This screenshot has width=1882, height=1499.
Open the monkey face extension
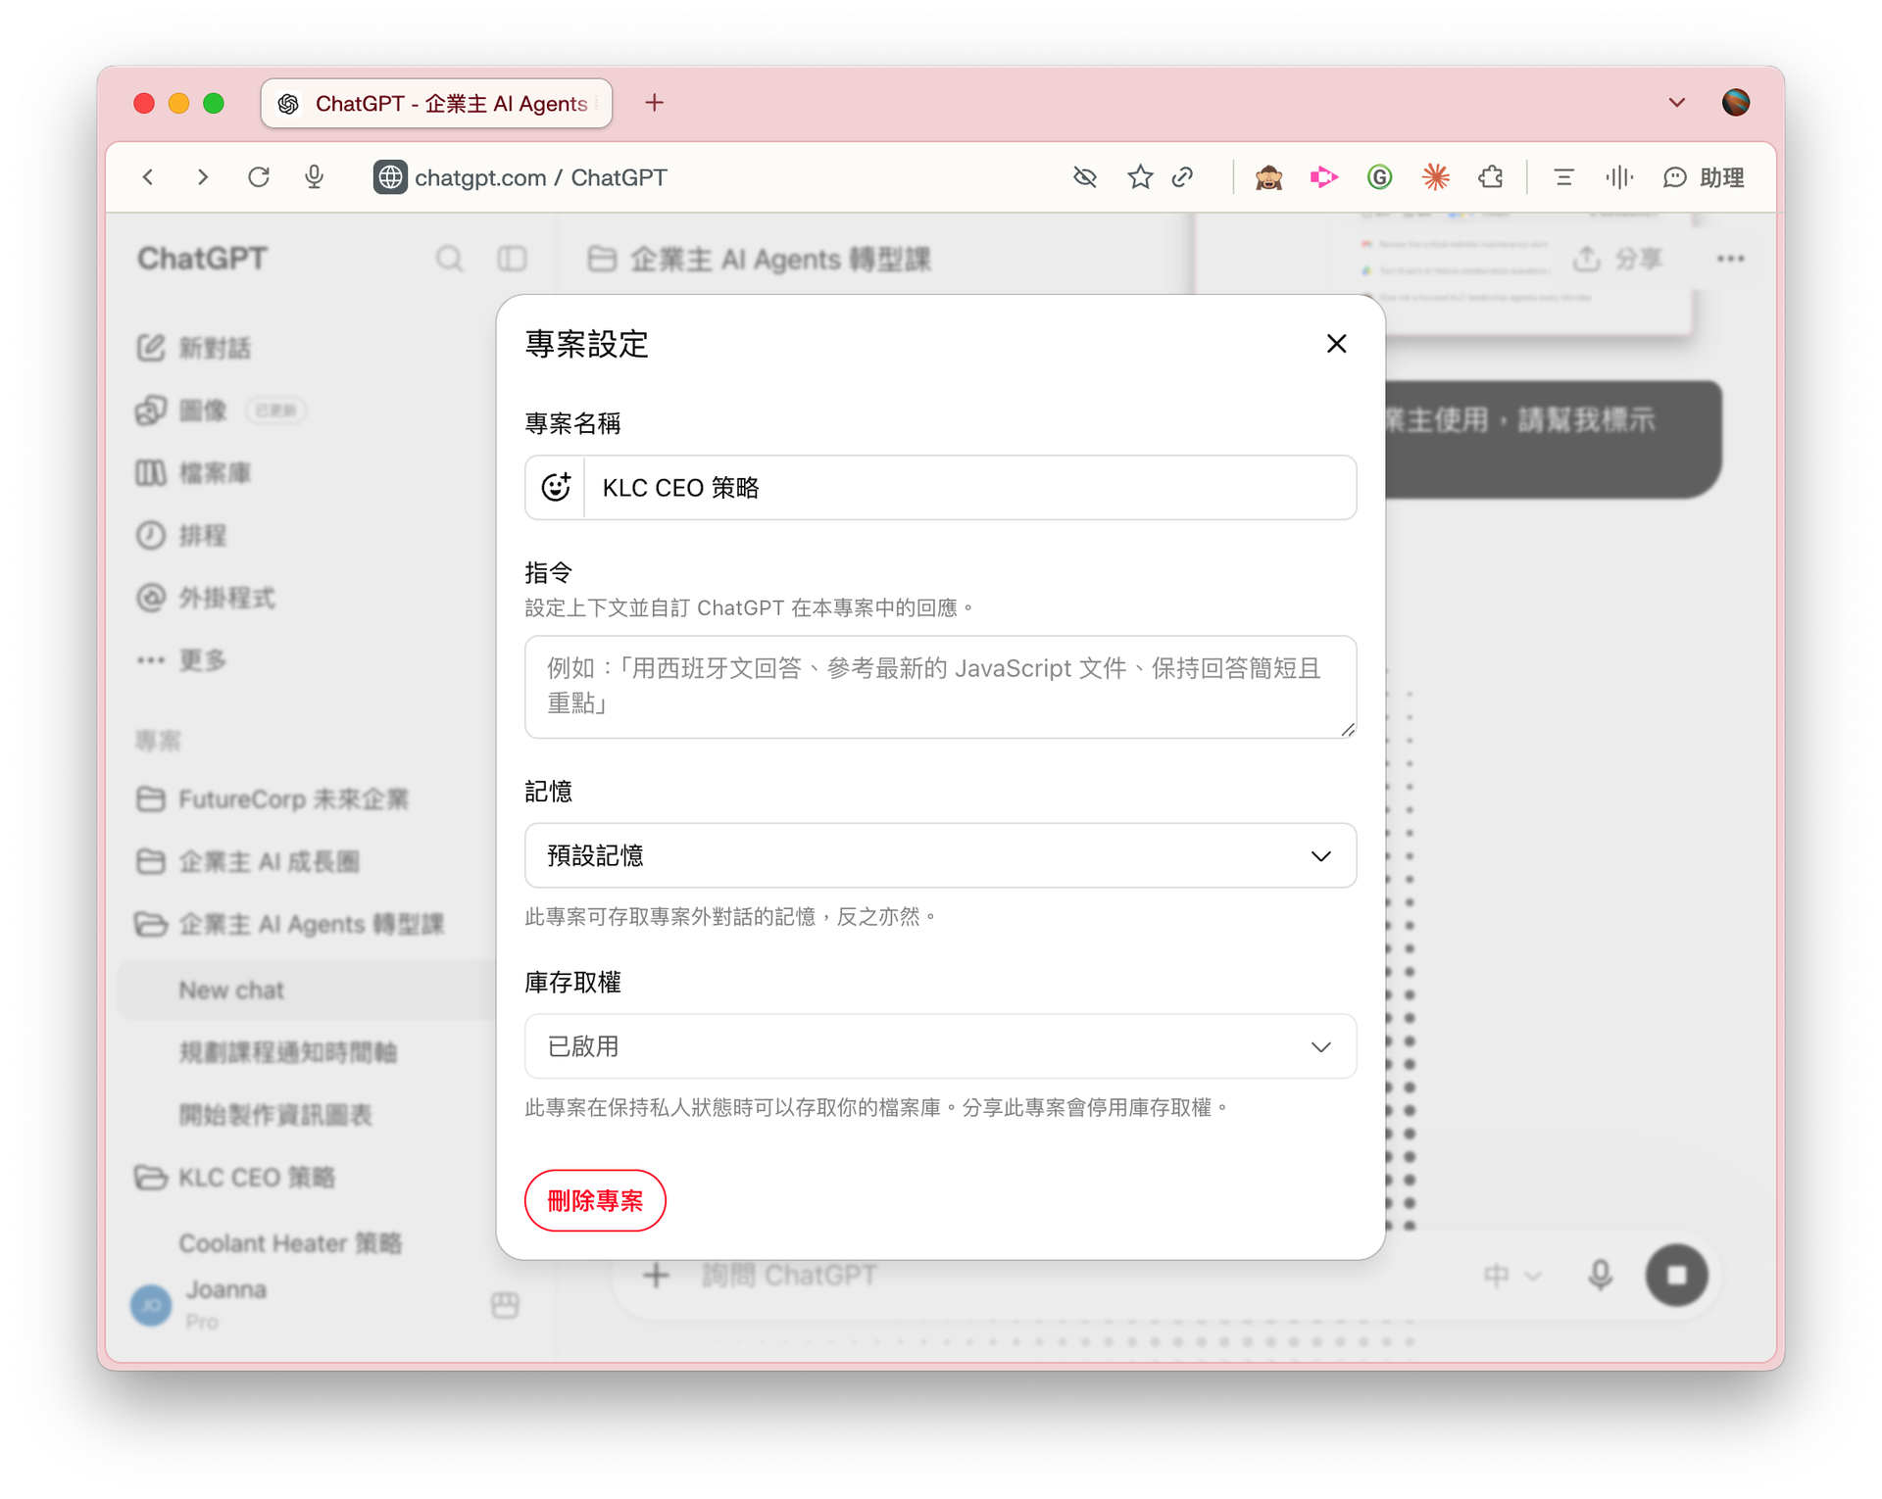[1268, 177]
